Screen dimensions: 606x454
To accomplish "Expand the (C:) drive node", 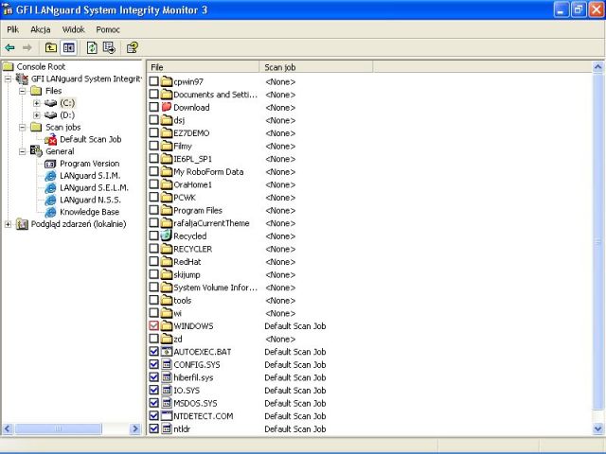I will click(37, 103).
